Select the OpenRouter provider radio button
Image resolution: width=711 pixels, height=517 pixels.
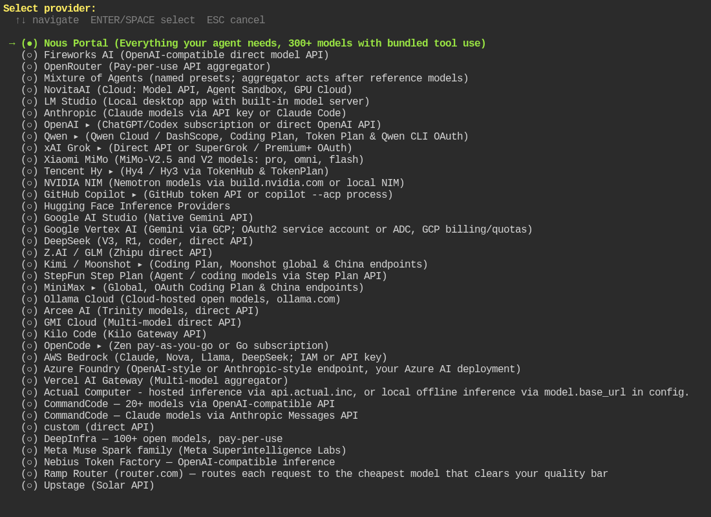coord(30,67)
